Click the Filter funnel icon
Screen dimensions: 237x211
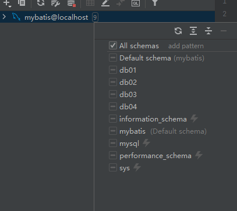click(155, 3)
